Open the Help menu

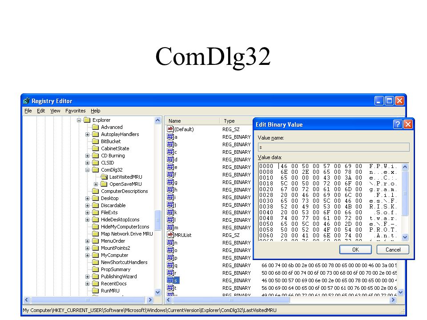(x=95, y=111)
